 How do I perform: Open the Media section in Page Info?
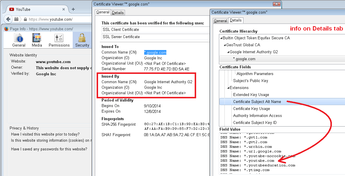click(37, 40)
